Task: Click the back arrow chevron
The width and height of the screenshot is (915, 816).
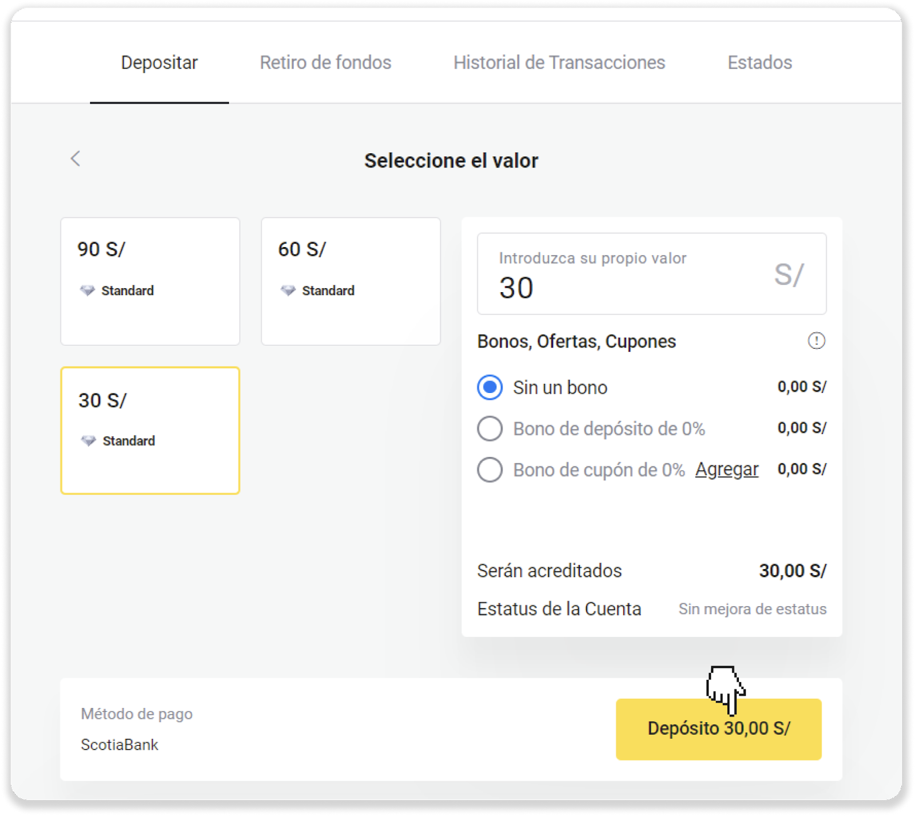Action: coord(75,159)
